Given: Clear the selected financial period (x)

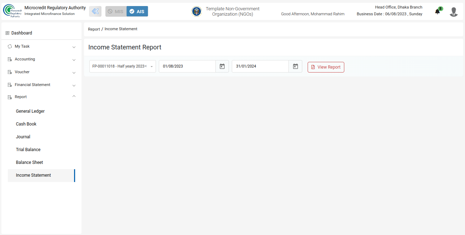Looking at the screenshot, I should 146,66.
